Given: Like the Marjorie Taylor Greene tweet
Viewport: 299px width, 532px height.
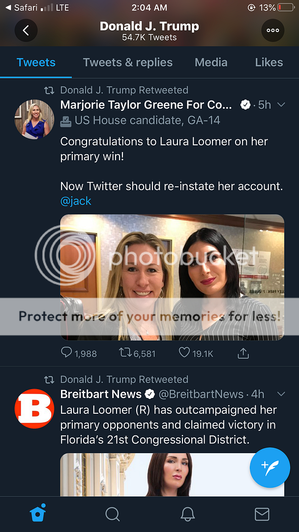Looking at the screenshot, I should coord(184,353).
